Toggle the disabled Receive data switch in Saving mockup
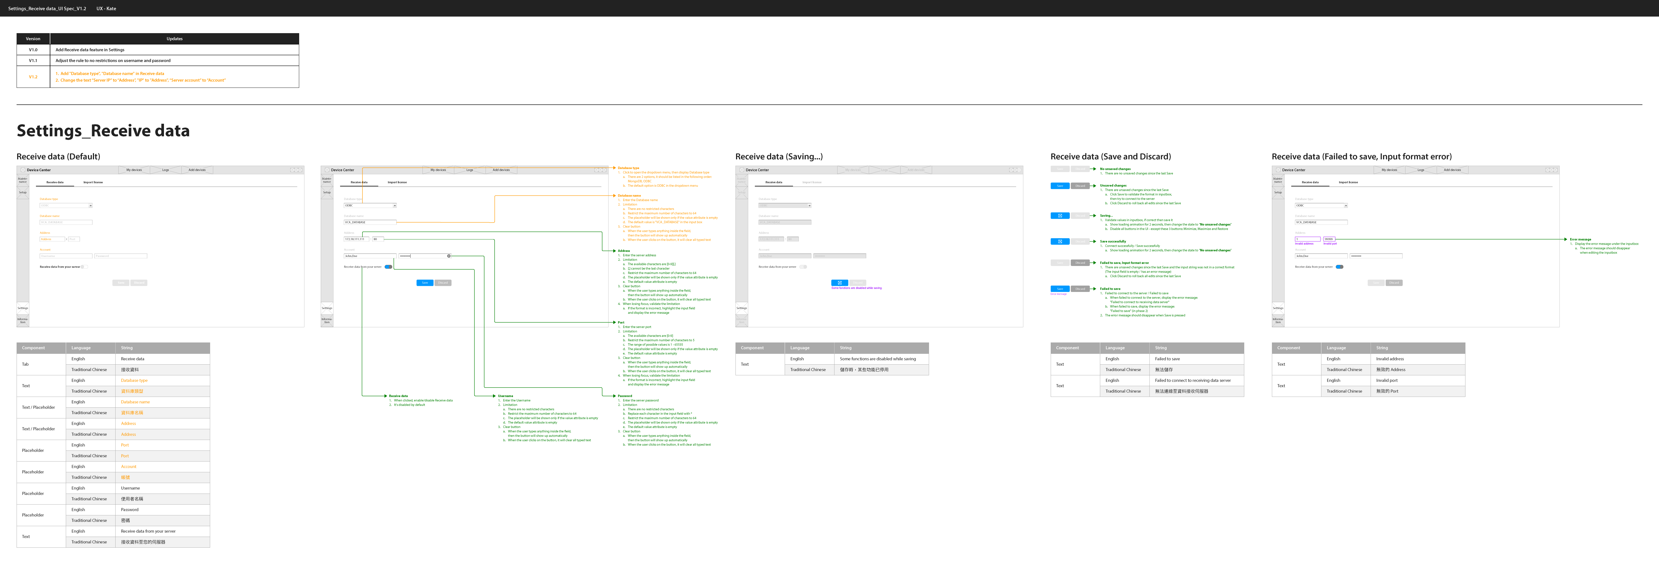Screen dimensions: 1659x580 coord(803,267)
